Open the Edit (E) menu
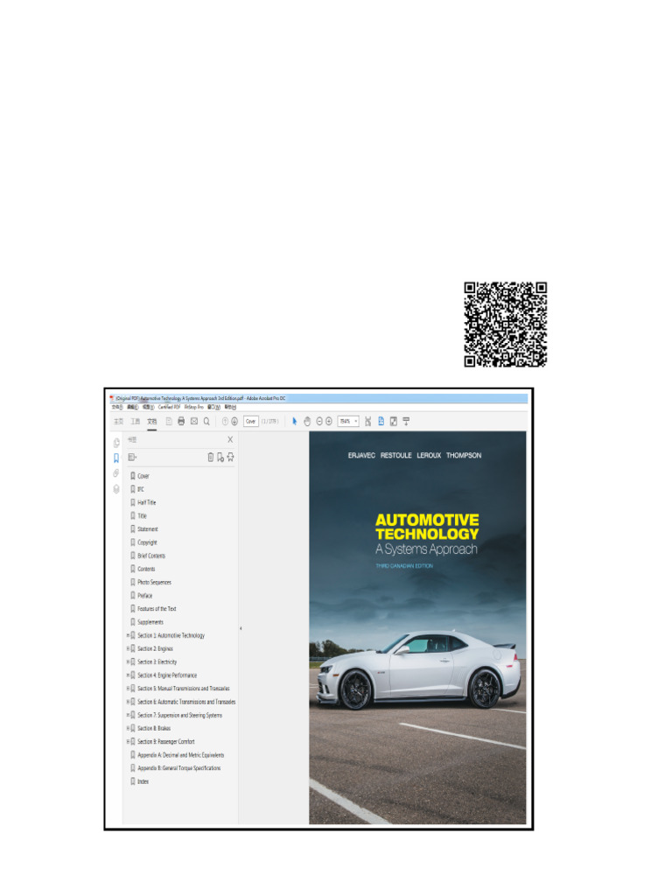This screenshot has width=672, height=896. [133, 408]
